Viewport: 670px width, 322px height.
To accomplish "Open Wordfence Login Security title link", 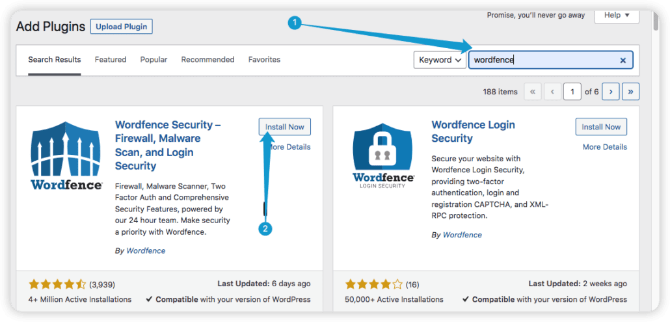I will [x=473, y=131].
